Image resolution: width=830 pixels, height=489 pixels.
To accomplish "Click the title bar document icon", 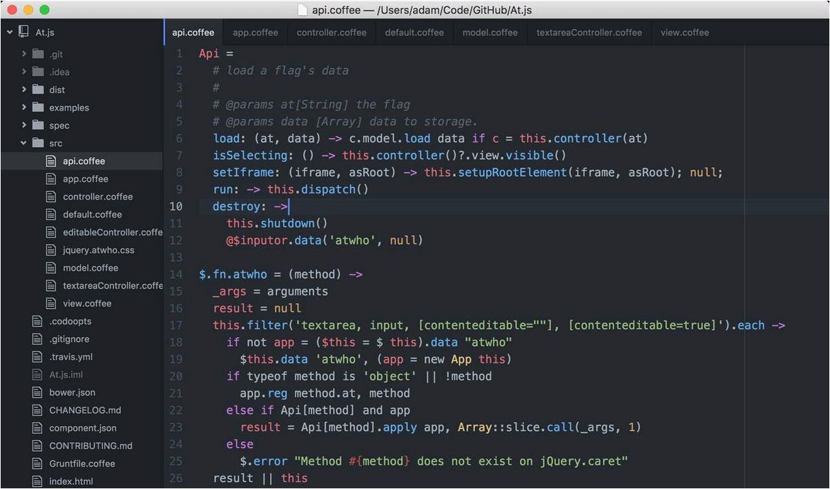I will (x=302, y=10).
